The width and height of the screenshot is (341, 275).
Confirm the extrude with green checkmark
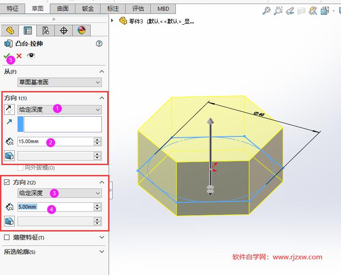7,56
